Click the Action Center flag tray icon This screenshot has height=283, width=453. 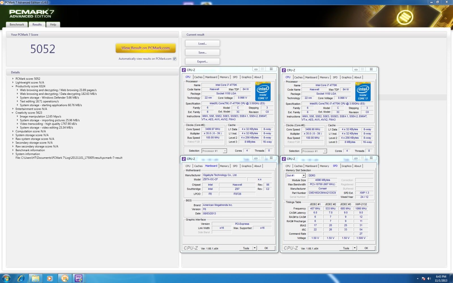(x=424, y=278)
